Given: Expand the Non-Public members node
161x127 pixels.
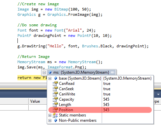Looking at the screenshot, I should [50, 121].
